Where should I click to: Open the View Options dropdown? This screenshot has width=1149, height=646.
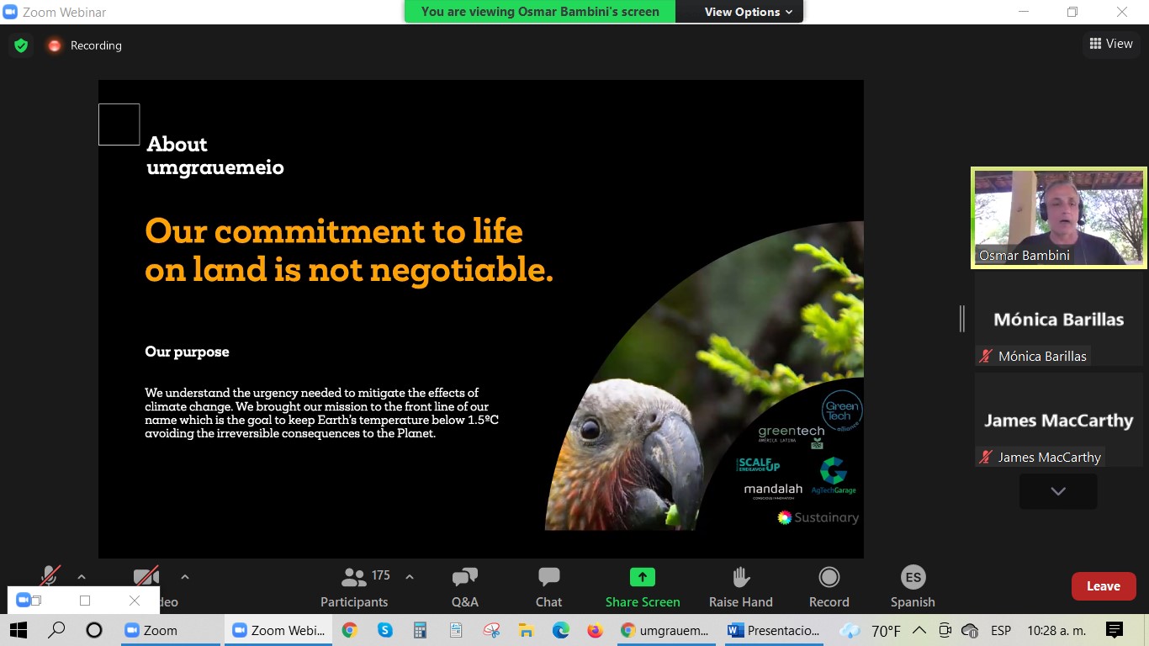748,12
